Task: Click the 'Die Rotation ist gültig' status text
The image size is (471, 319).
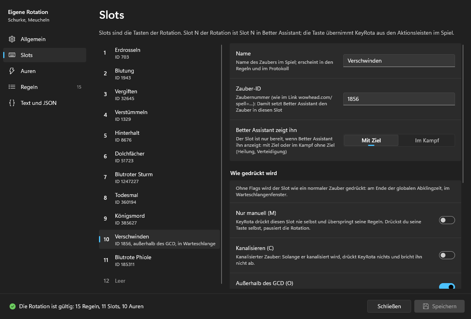Action: (x=81, y=306)
